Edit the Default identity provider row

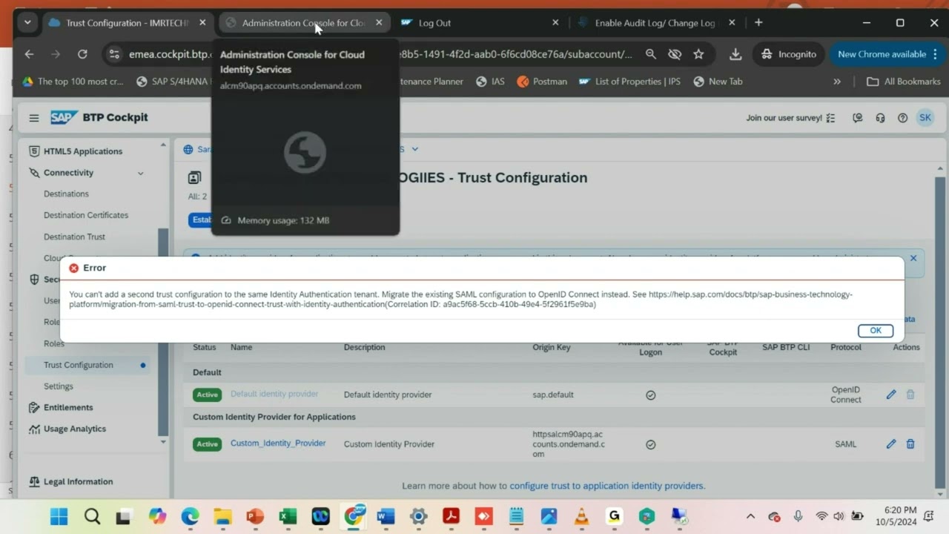pyautogui.click(x=891, y=395)
